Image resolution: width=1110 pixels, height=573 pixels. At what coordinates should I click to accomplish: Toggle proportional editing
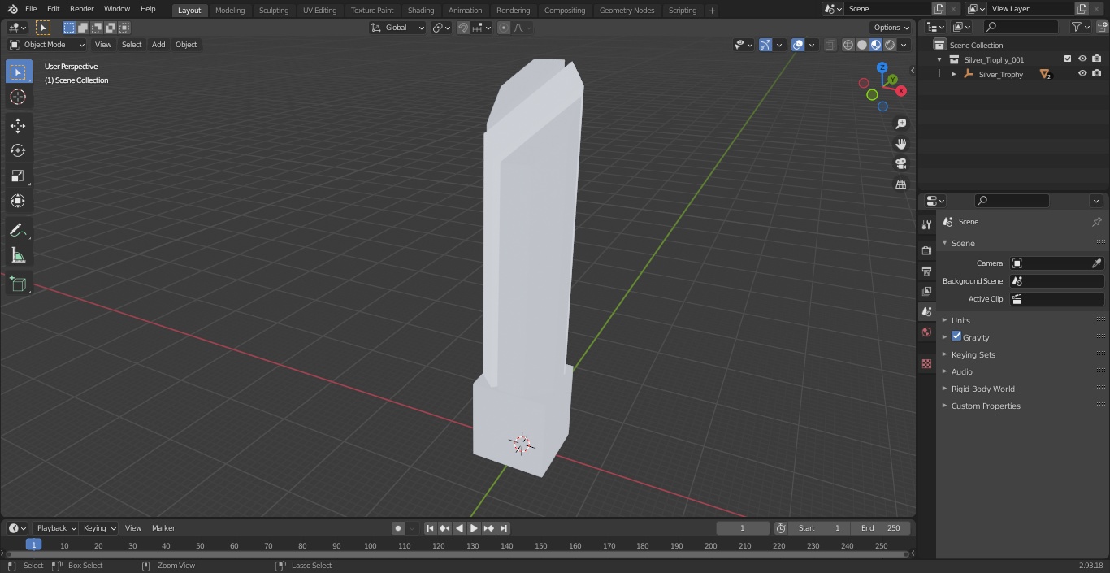click(504, 28)
